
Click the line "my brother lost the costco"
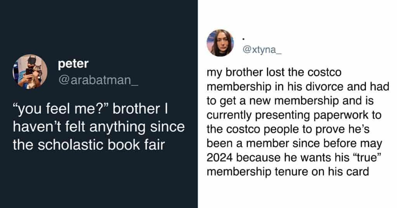[274, 73]
